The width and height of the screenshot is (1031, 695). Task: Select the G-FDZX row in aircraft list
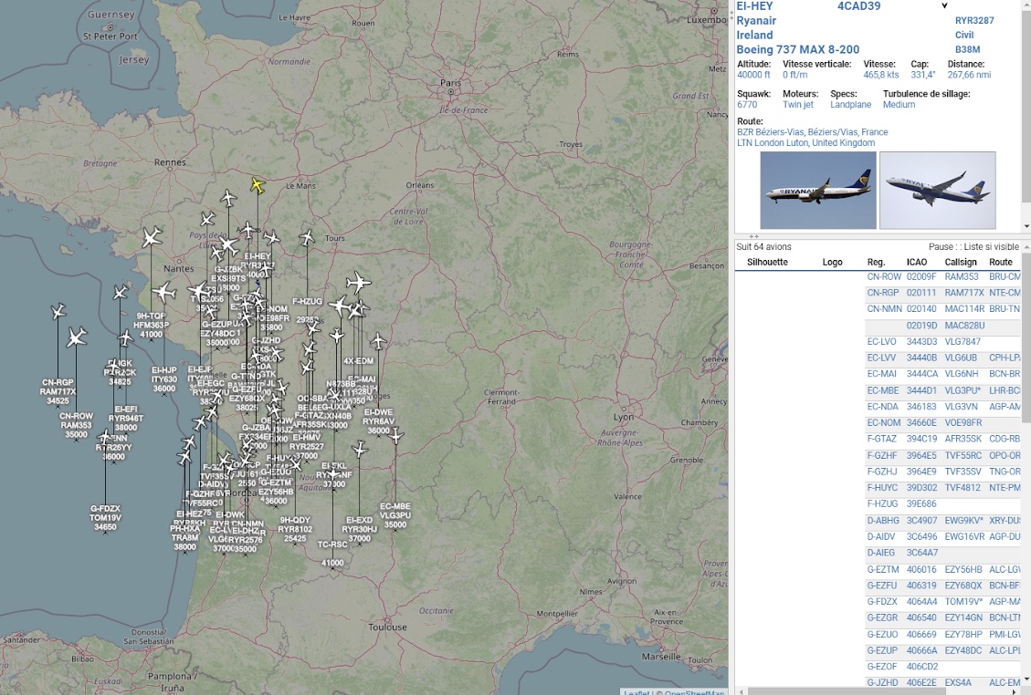(x=943, y=602)
